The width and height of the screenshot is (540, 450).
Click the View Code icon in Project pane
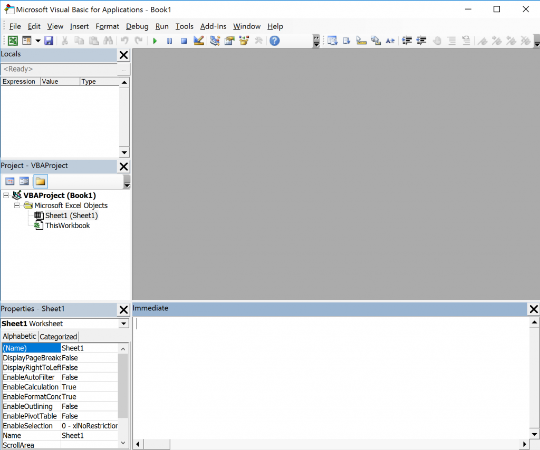pyautogui.click(x=10, y=181)
